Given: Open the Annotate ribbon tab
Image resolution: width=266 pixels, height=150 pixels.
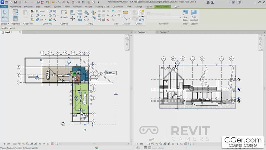Looking at the screenshot, I should [77, 6].
